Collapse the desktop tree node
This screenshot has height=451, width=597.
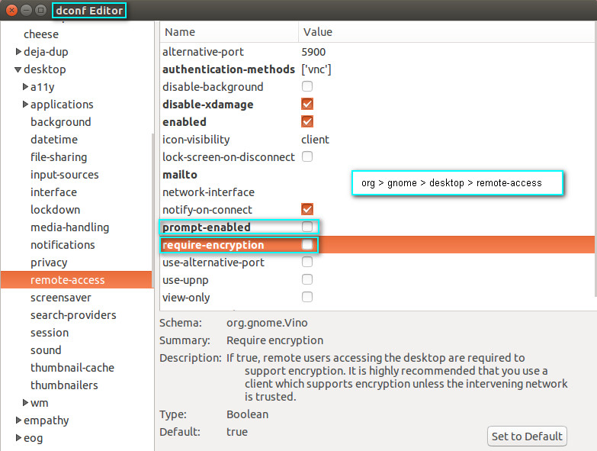tap(18, 69)
